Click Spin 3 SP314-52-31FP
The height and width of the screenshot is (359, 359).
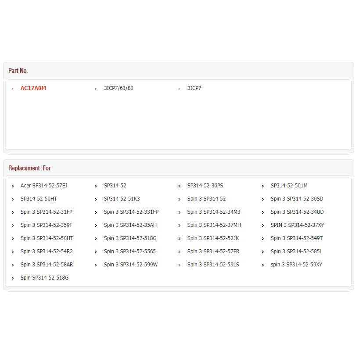(47, 212)
